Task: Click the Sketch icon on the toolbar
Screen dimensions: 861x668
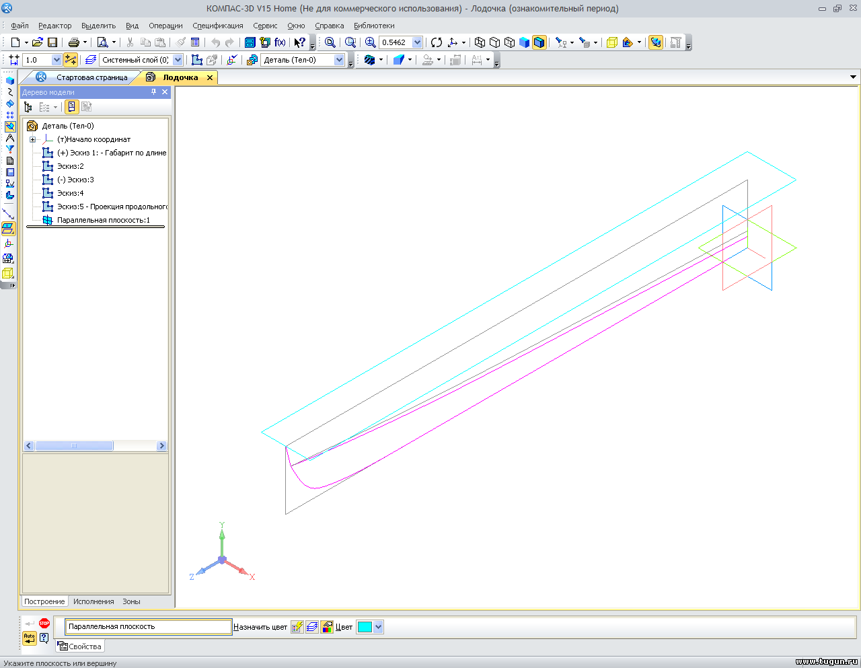Action: pos(197,60)
